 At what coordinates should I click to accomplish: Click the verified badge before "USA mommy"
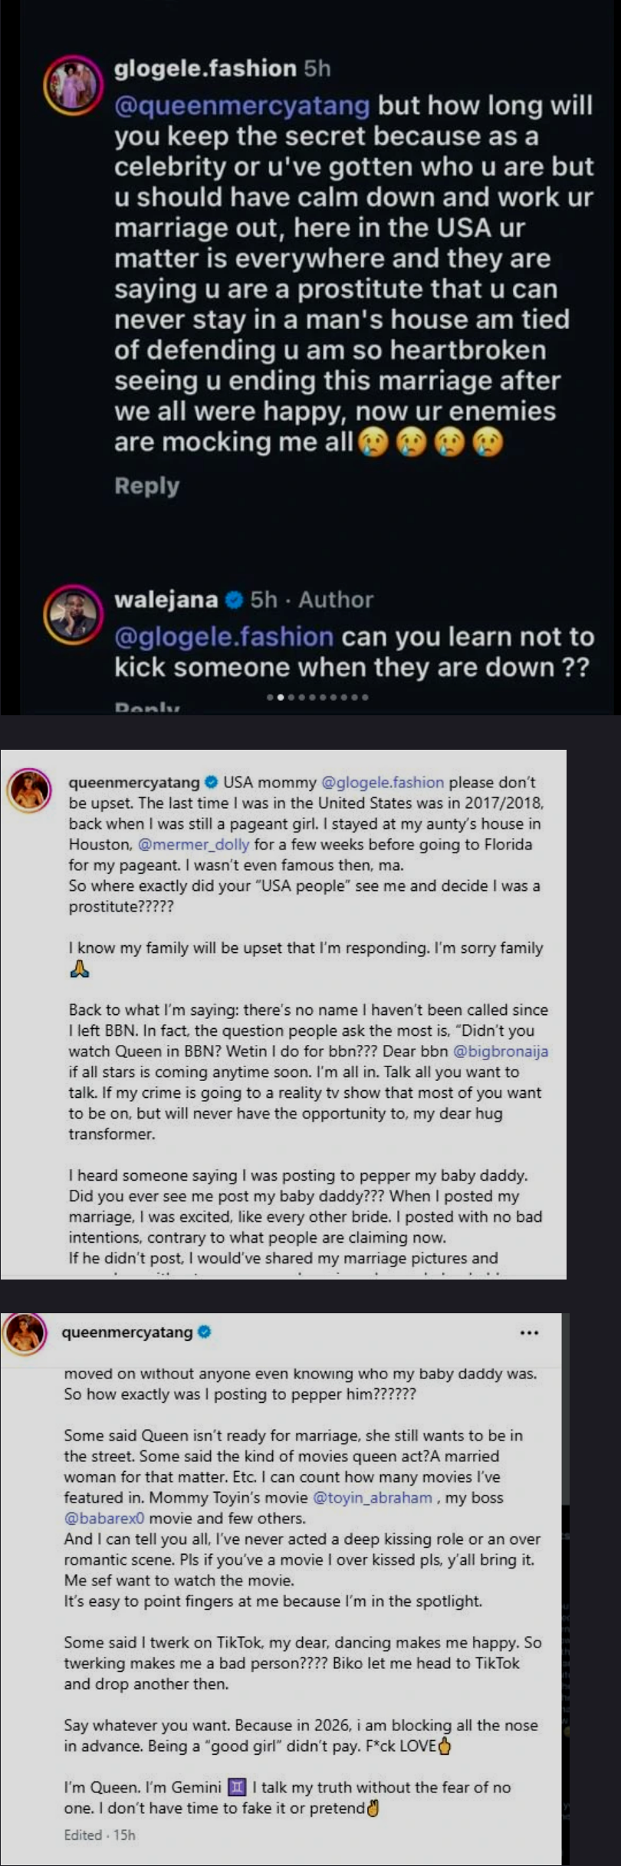point(211,783)
